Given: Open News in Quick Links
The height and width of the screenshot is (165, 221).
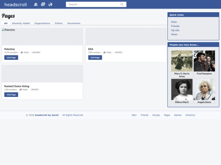Looking at the screenshot, I should 174,34.
